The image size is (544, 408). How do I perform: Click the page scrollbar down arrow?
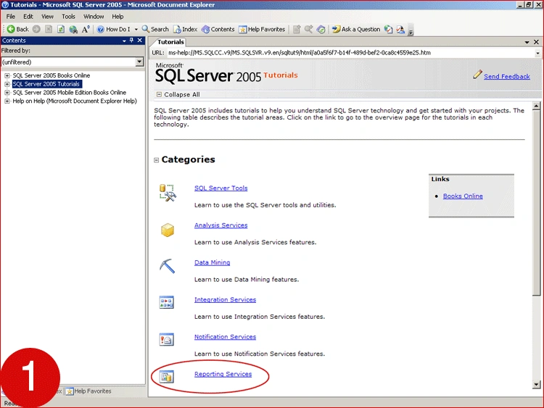click(536, 384)
